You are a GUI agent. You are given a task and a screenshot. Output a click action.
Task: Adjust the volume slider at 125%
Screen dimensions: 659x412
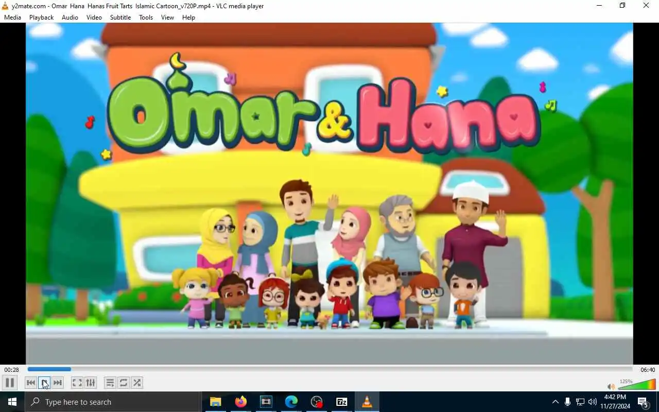[x=637, y=384]
